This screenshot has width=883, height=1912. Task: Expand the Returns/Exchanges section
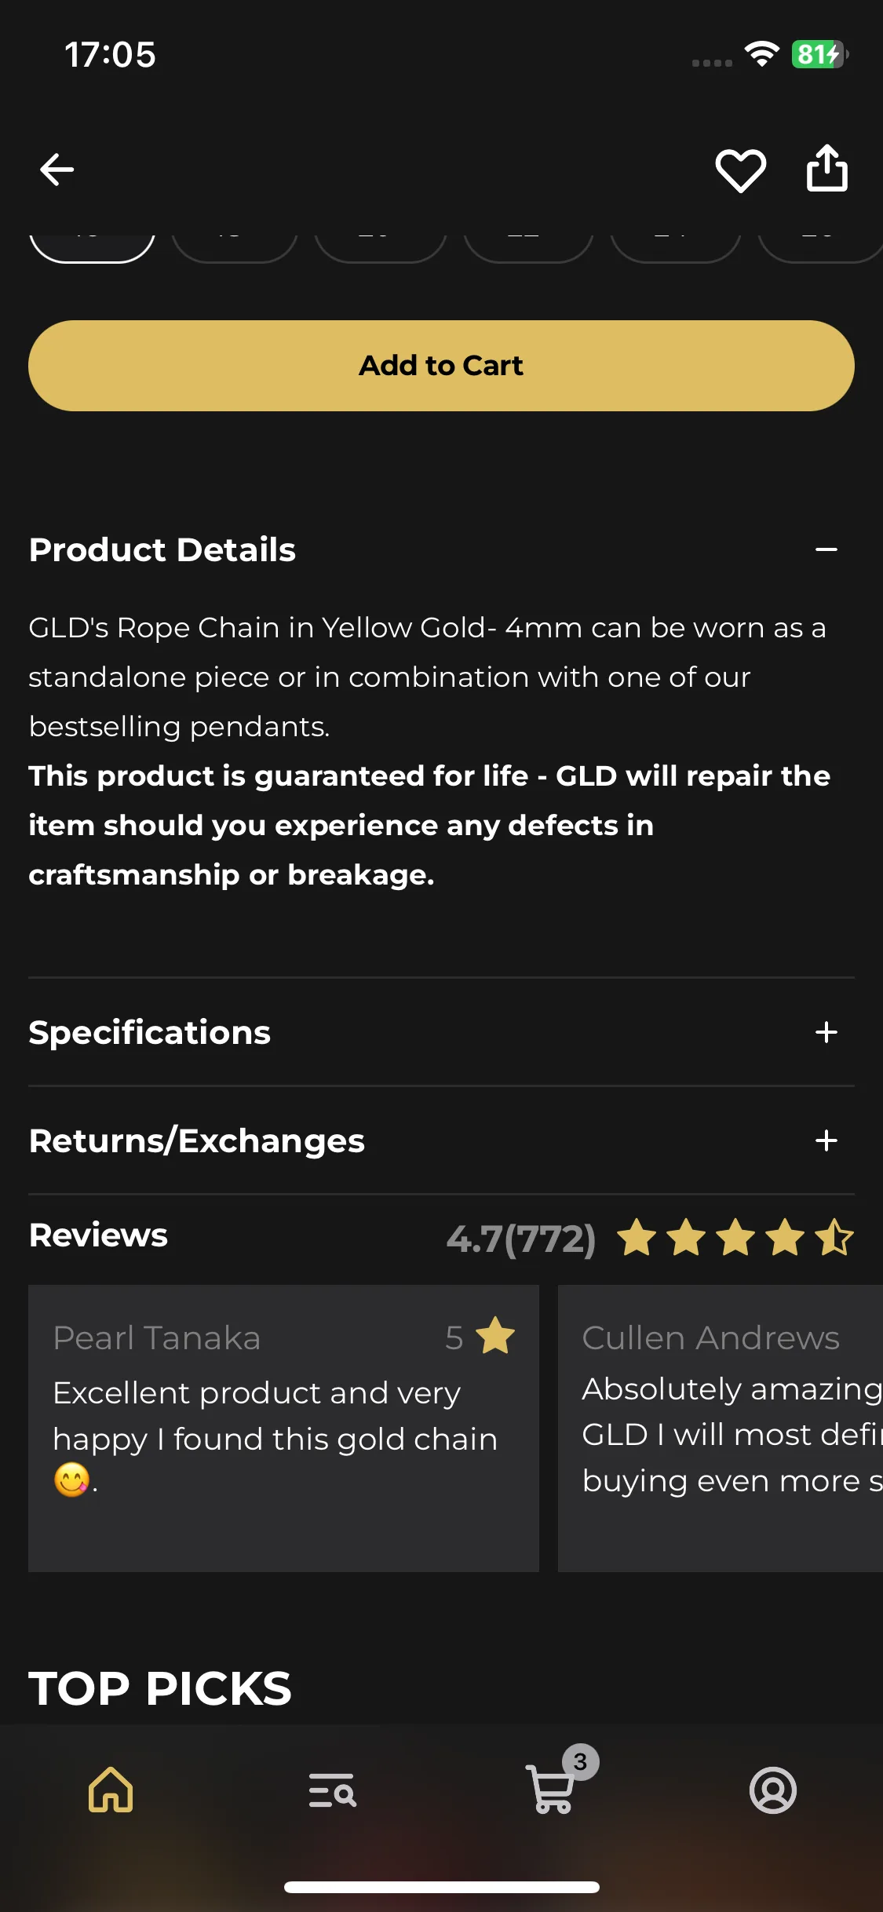(441, 1140)
